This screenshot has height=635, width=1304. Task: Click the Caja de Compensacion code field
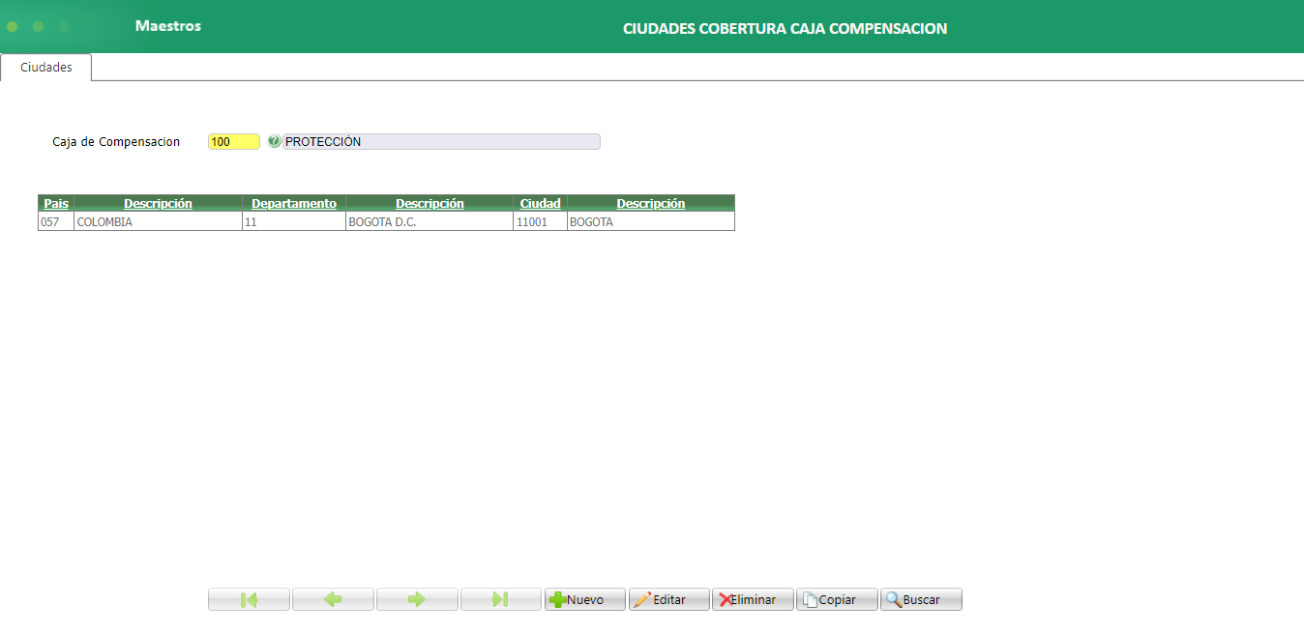pos(234,141)
